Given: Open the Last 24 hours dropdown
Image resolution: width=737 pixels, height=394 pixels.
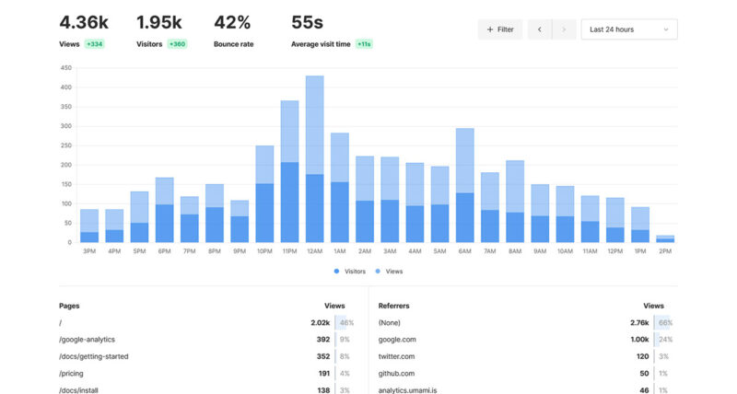Looking at the screenshot, I should pos(629,29).
